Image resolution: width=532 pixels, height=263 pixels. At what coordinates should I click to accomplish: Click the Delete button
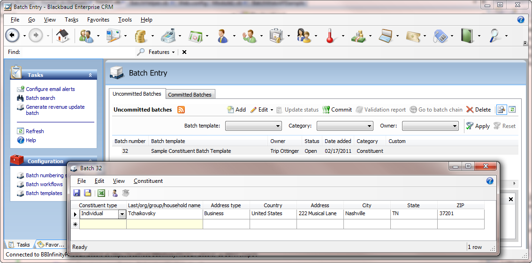[x=479, y=110]
